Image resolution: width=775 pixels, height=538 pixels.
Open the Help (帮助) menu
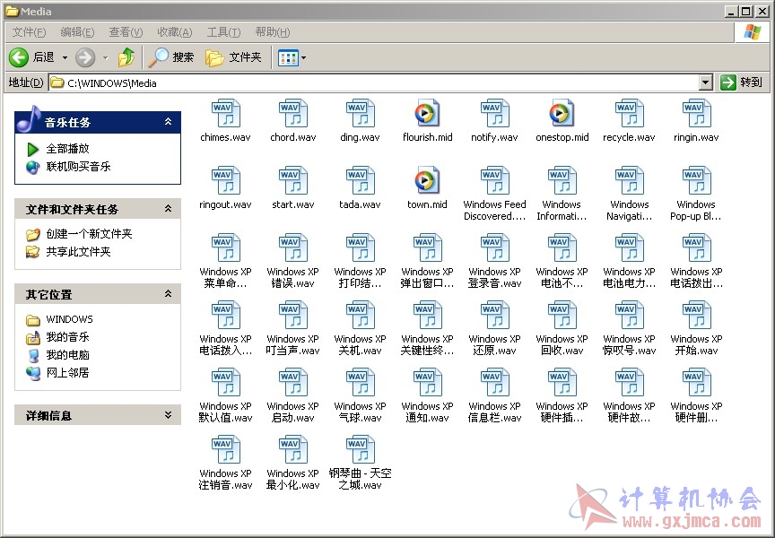point(273,32)
